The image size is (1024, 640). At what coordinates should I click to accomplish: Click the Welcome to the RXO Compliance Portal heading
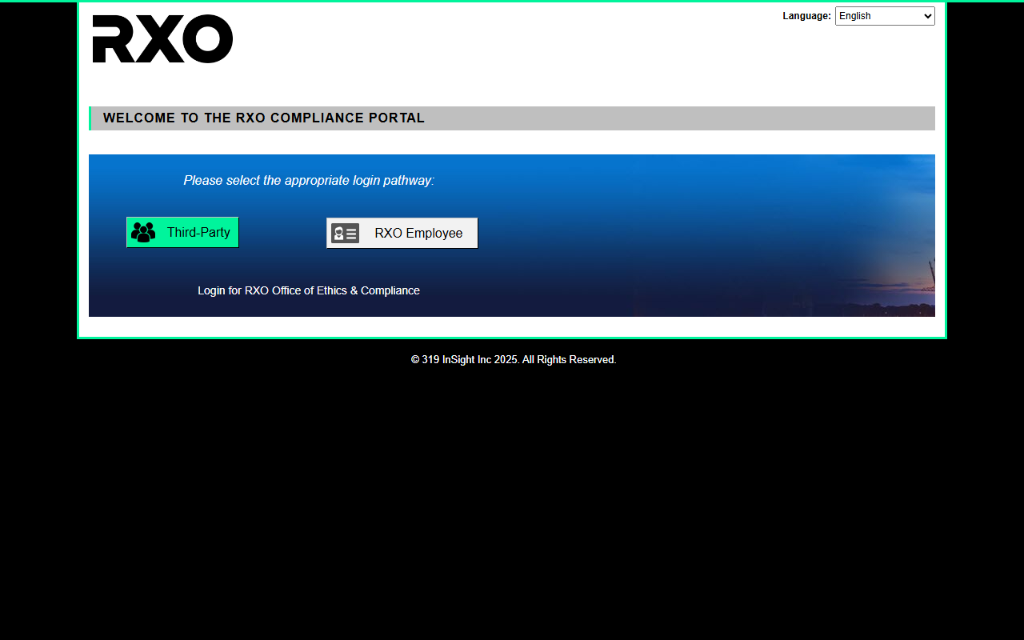[264, 118]
